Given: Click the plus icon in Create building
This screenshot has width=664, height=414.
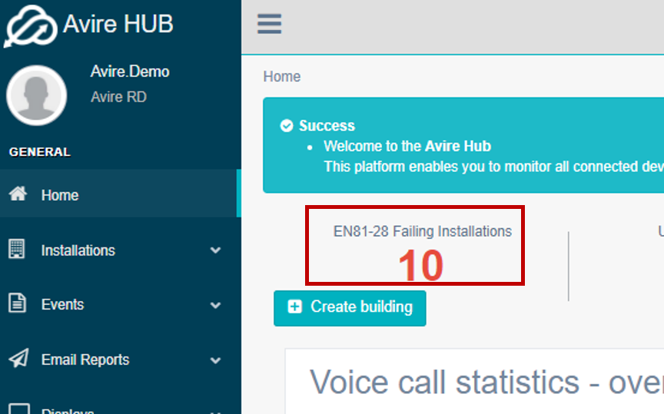Looking at the screenshot, I should coord(295,306).
